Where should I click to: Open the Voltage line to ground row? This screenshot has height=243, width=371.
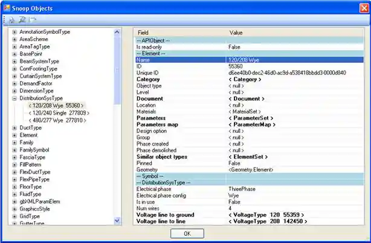[175, 215]
